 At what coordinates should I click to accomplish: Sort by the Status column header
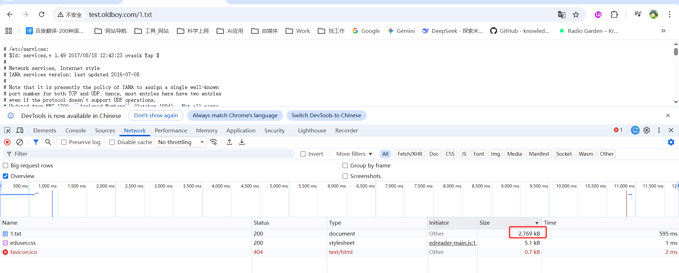click(289, 223)
